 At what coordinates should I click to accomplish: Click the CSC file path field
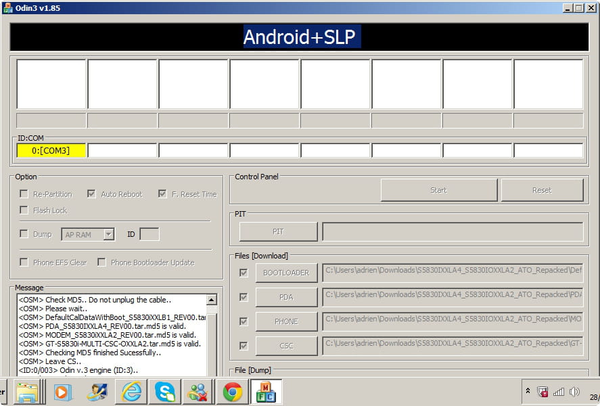click(453, 346)
